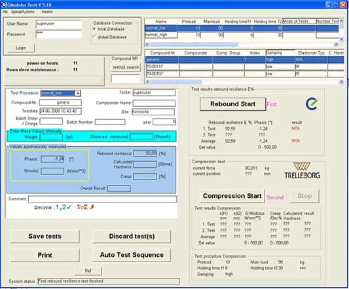Screen dimensions: 349x289
Task: Click the Ref button
Action: click(88, 271)
